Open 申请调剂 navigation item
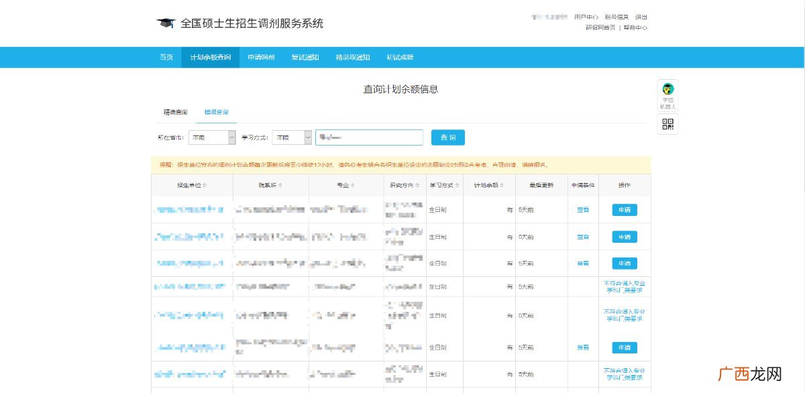 [261, 58]
